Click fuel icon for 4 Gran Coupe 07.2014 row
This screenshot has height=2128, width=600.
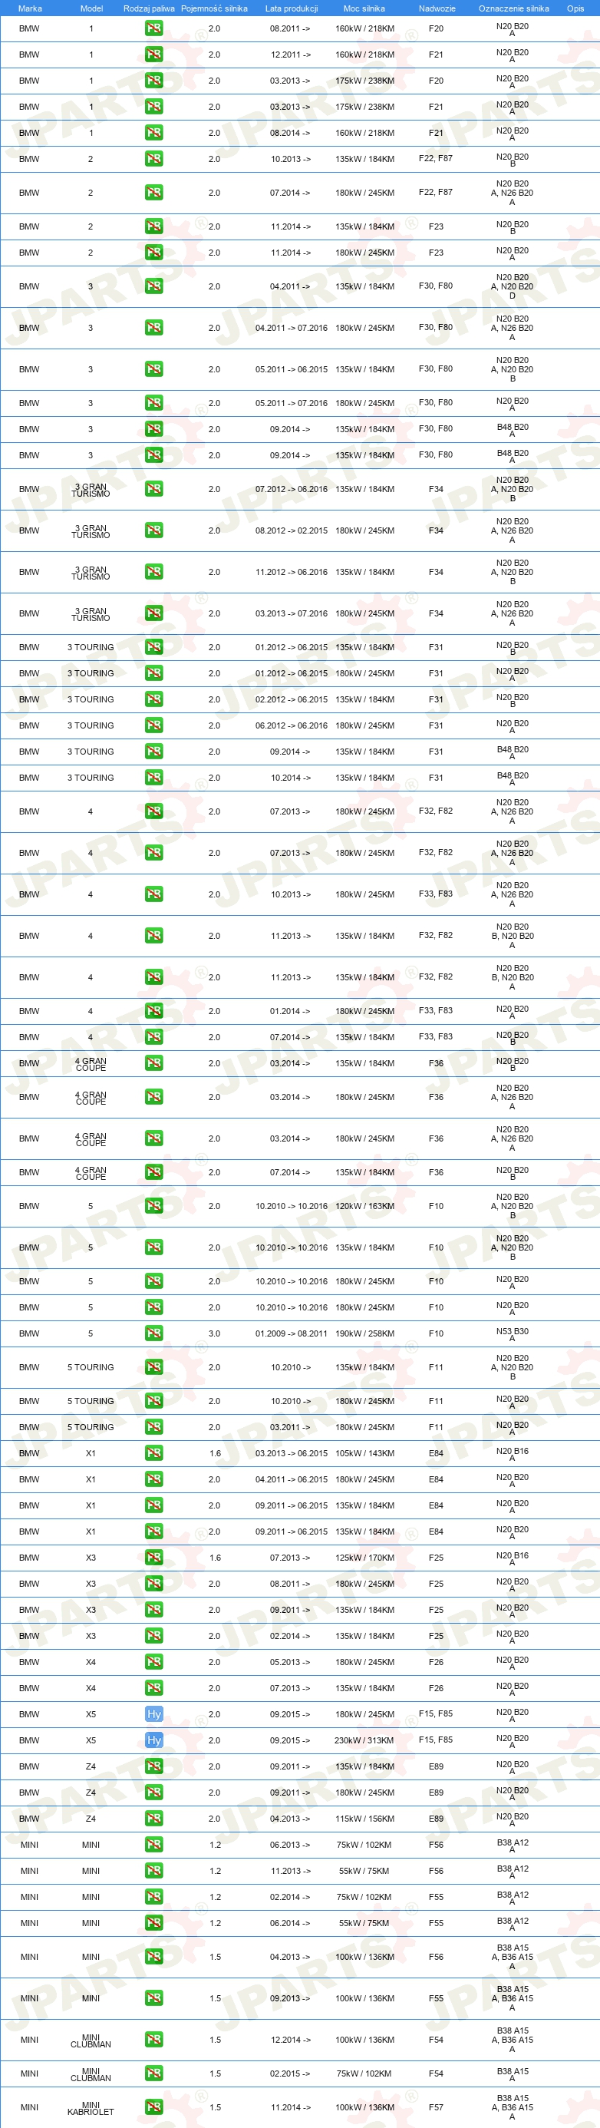click(x=153, y=1172)
